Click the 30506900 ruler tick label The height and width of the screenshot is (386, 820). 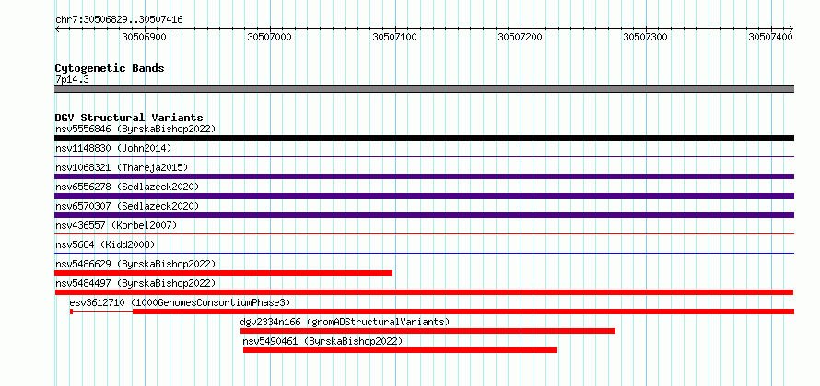[x=144, y=37]
